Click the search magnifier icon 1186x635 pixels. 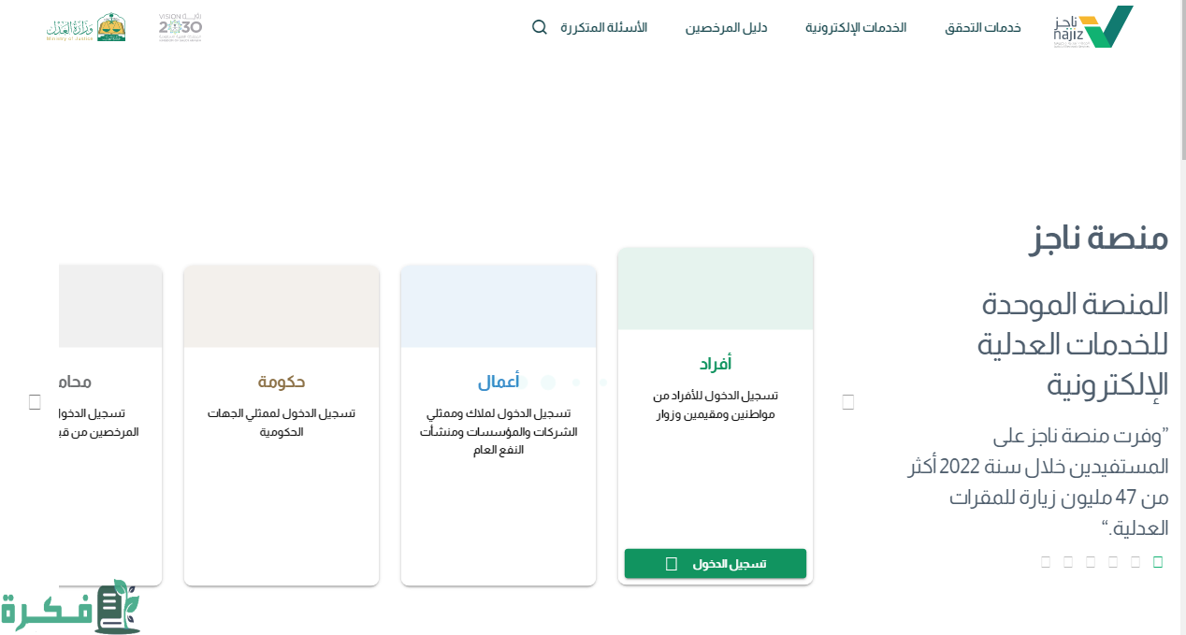click(x=540, y=27)
